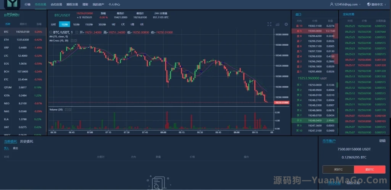Click the 19253.960000 USDT mid price
This screenshot has width=391, height=190.
312,78
